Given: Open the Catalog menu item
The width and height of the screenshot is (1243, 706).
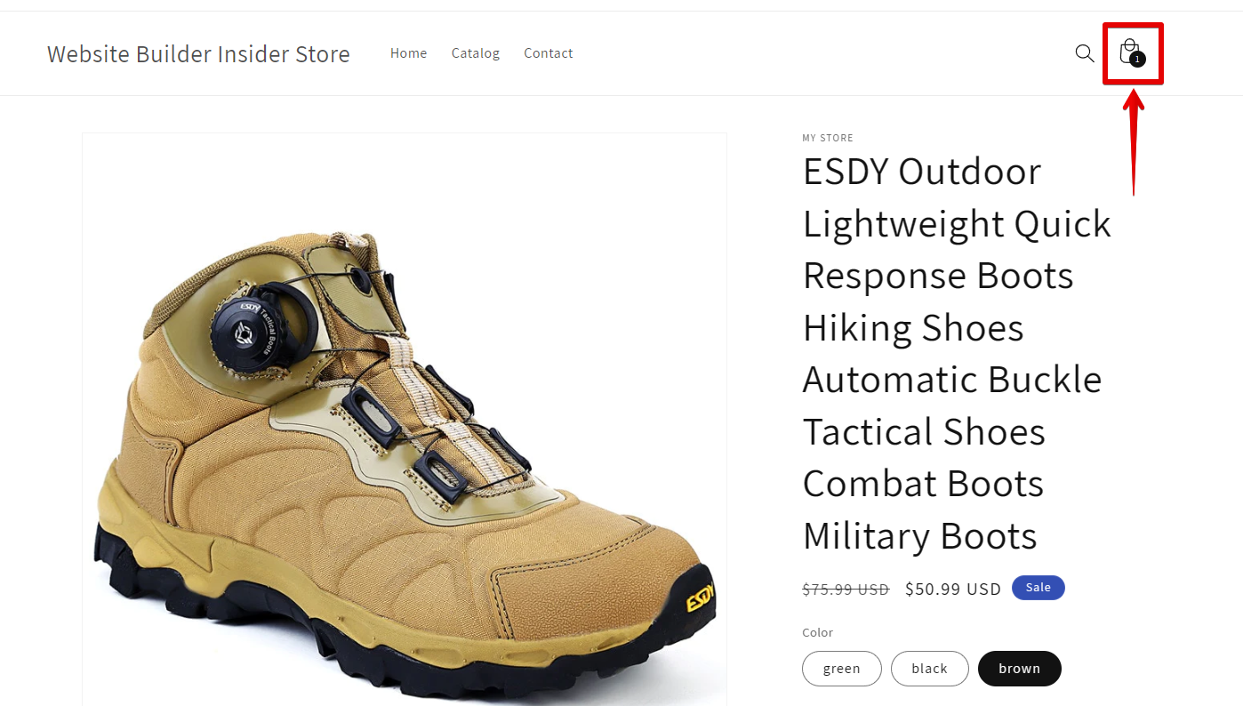Looking at the screenshot, I should [x=476, y=53].
